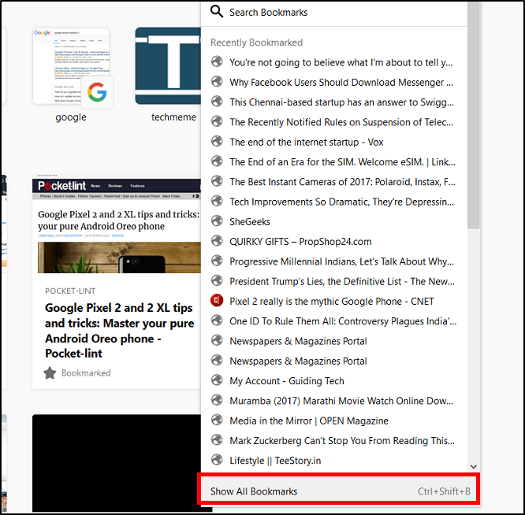Screen dimensions: 525x515
Task: Open "Pixel 2 really is the mythic Google Phone - CNET"
Action: pyautogui.click(x=333, y=301)
